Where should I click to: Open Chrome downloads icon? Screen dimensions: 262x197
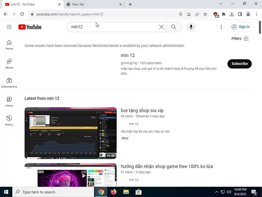pos(232,14)
